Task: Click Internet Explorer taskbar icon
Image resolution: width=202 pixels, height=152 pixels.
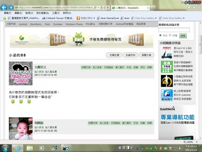Action: click(x=18, y=148)
